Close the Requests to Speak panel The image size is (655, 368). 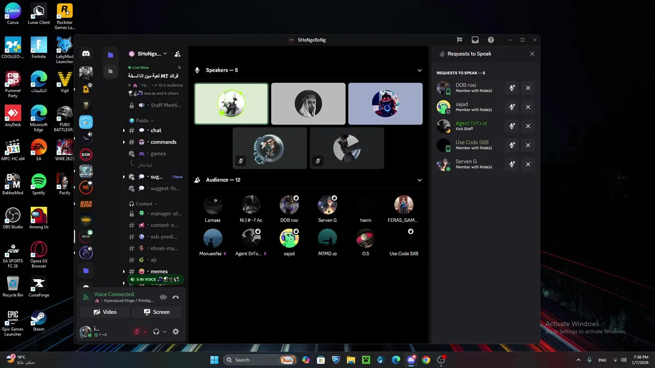532,54
